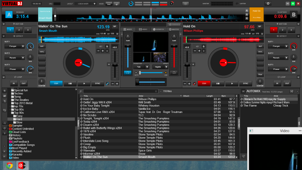This screenshot has height=170, width=302.
Task: Enable SLIP mode on deck A
Action: pyautogui.click(x=42, y=46)
